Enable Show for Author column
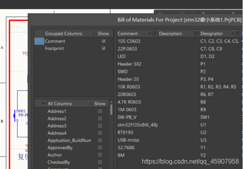The image size is (243, 169). [x=100, y=155]
